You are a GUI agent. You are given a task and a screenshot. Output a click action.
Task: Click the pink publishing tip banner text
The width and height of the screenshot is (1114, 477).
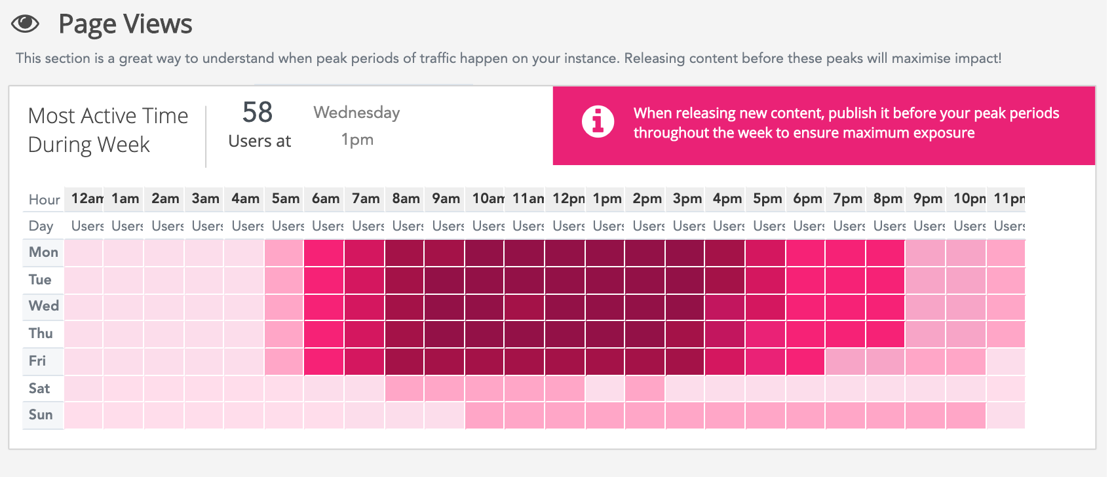(x=845, y=123)
